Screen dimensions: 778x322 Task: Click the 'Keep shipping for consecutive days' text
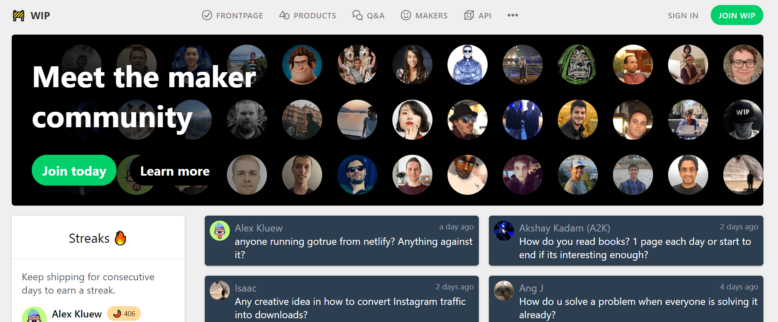pos(88,284)
